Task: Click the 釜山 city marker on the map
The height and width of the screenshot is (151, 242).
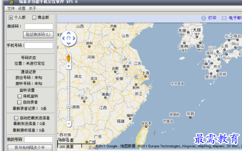Action: click(200, 43)
